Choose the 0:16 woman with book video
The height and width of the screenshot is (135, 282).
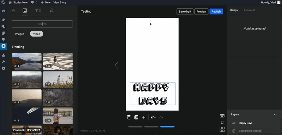pos(58,116)
